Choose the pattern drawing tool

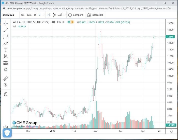tap(6, 56)
